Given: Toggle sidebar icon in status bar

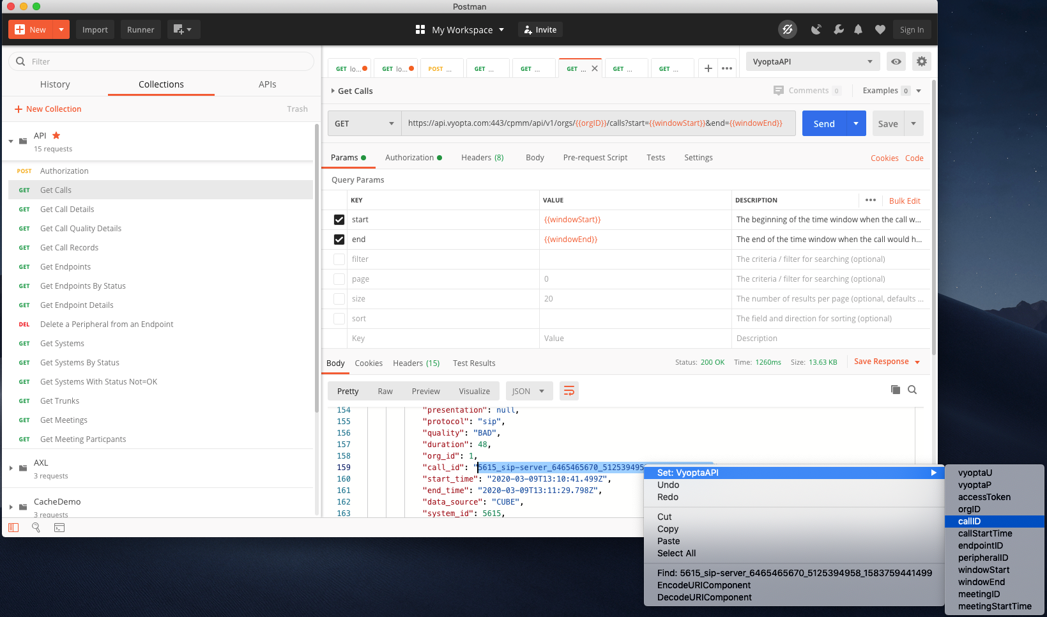Looking at the screenshot, I should click(13, 528).
